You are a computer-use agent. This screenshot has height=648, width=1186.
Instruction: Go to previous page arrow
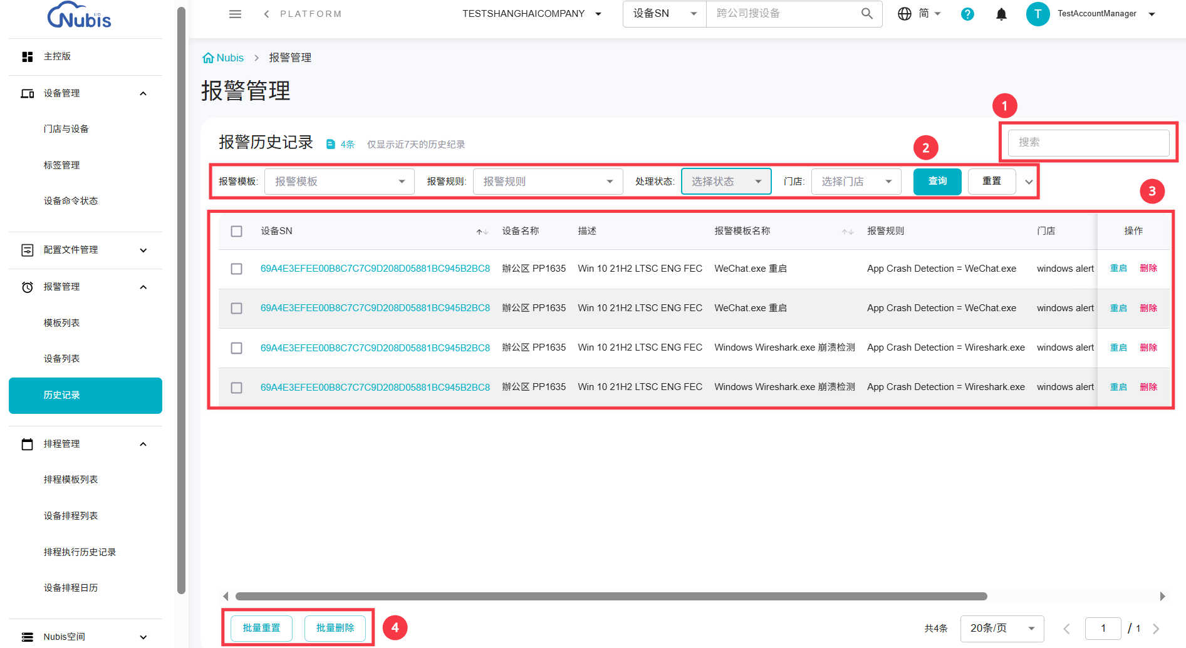1066,629
